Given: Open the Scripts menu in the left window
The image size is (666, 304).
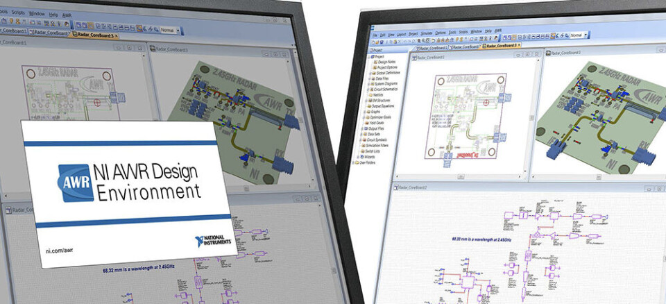Looking at the screenshot, I should tap(18, 12).
